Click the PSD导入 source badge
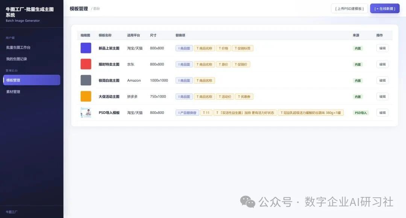The height and width of the screenshot is (218, 406). [x=361, y=113]
